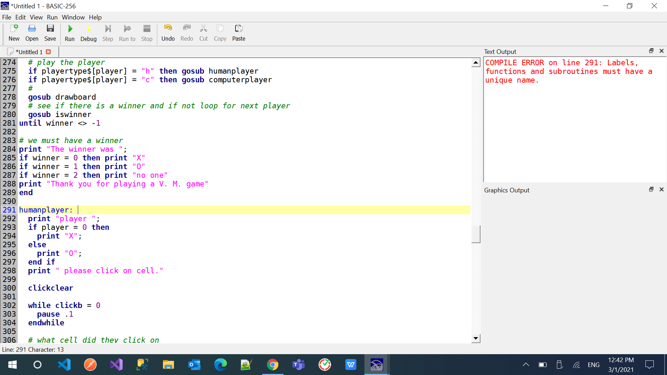Click the editor scrollbar down arrow

(476, 338)
